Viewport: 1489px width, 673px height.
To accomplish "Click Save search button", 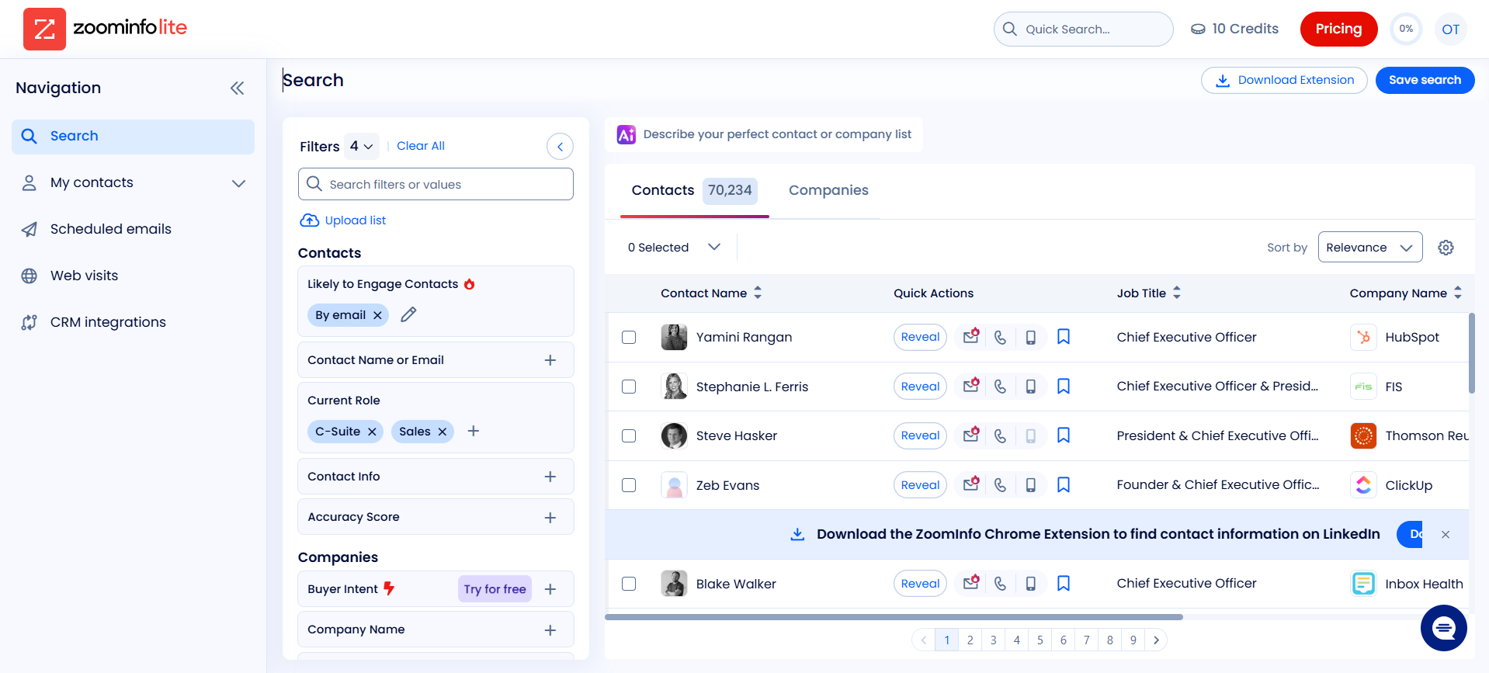I will coord(1425,81).
